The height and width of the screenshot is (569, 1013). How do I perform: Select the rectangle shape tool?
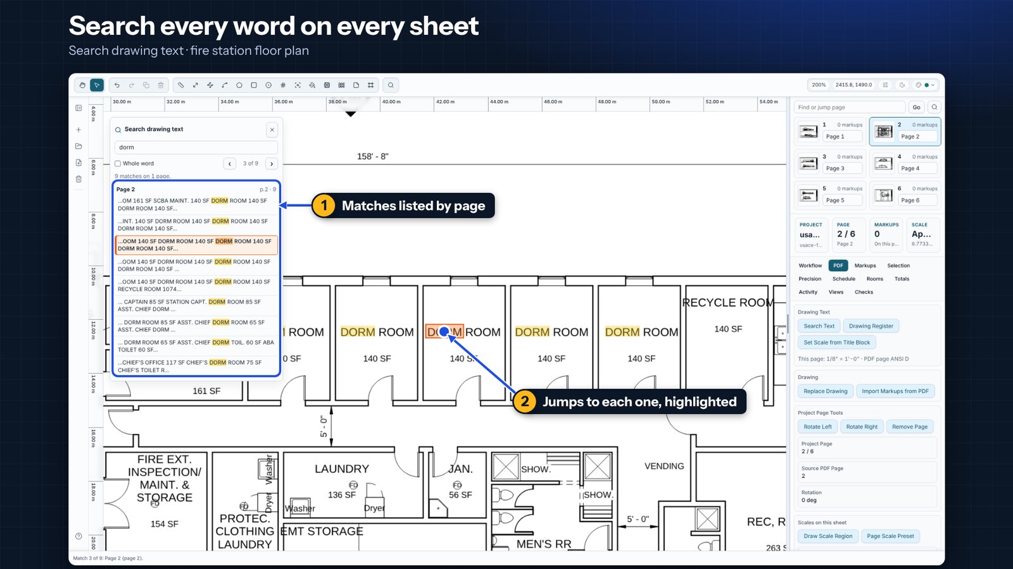pyautogui.click(x=254, y=85)
